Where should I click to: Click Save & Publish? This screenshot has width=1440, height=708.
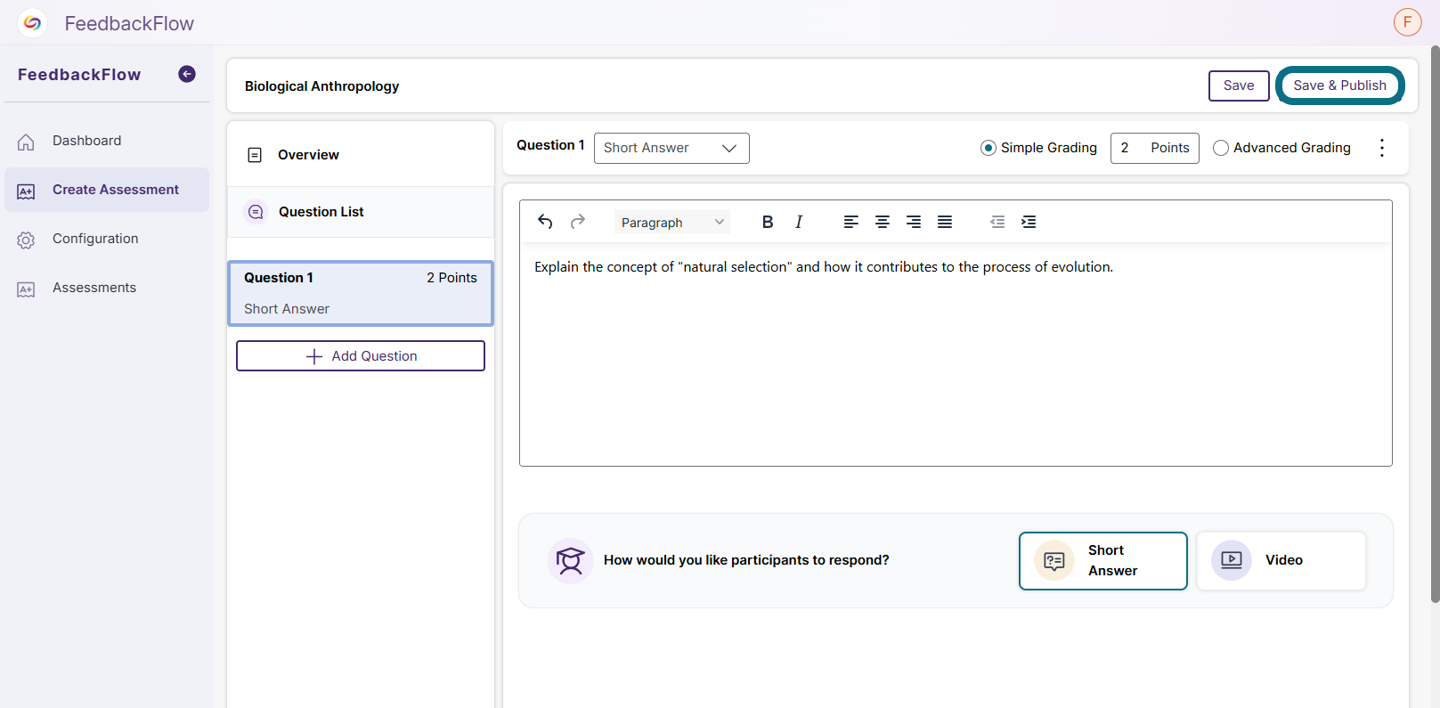pos(1340,85)
